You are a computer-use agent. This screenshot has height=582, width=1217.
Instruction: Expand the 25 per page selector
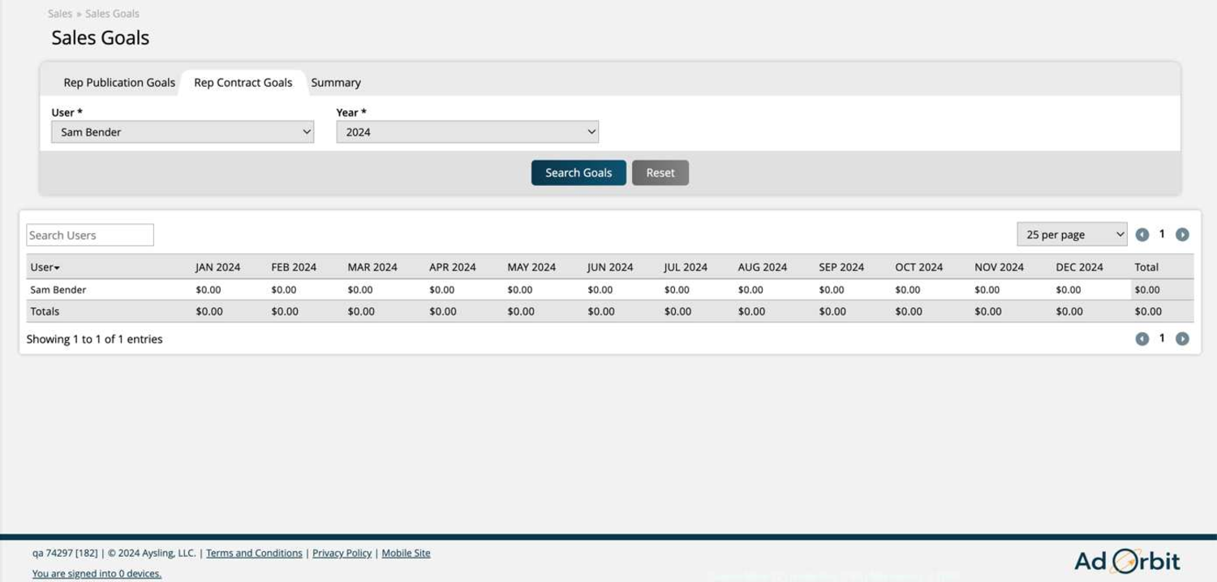pyautogui.click(x=1072, y=235)
